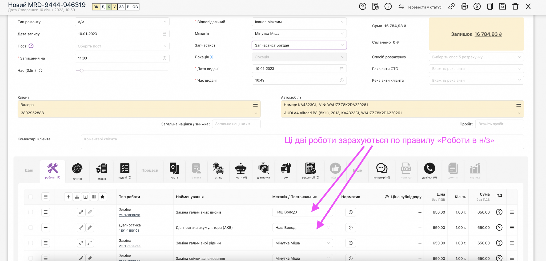
Task: Open the Тип ремонту dropdown
Action: click(x=122, y=22)
